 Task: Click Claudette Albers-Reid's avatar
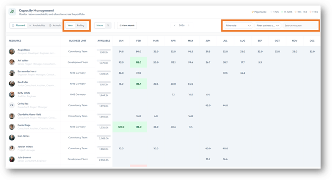pos(12,116)
